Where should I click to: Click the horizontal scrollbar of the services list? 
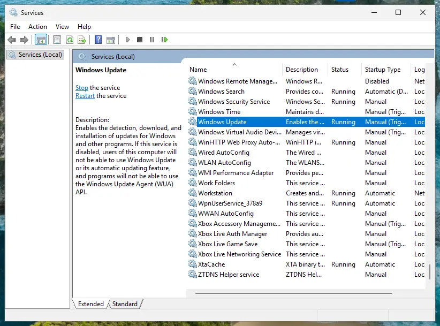(293, 293)
